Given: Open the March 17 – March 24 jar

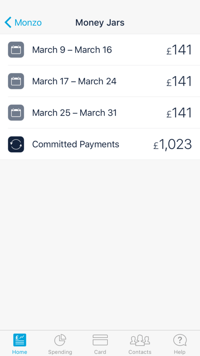Looking at the screenshot, I should click(100, 81).
